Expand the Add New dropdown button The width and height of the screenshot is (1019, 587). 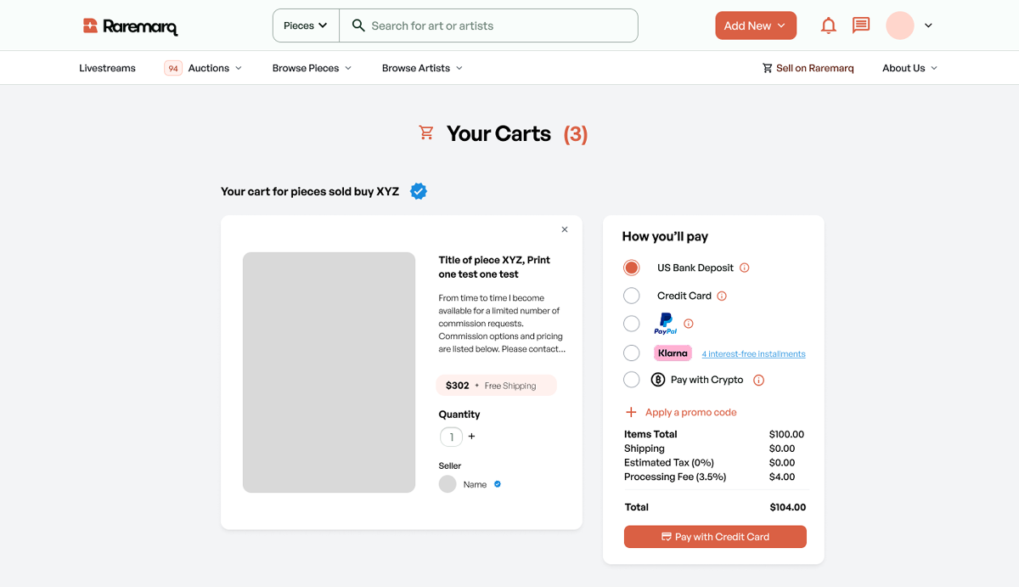[755, 25]
